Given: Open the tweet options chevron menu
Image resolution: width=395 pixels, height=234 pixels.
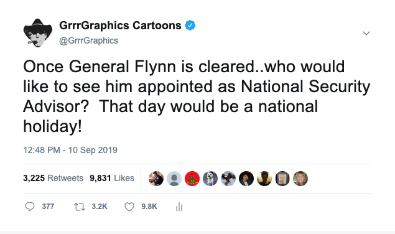Looking at the screenshot, I should 366,33.
